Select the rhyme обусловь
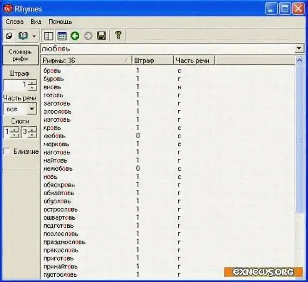 [x=57, y=201]
